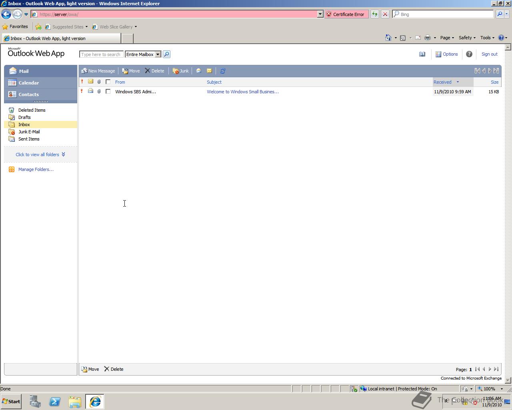Open OWA Options
Image resolution: width=512 pixels, height=410 pixels.
[446, 54]
